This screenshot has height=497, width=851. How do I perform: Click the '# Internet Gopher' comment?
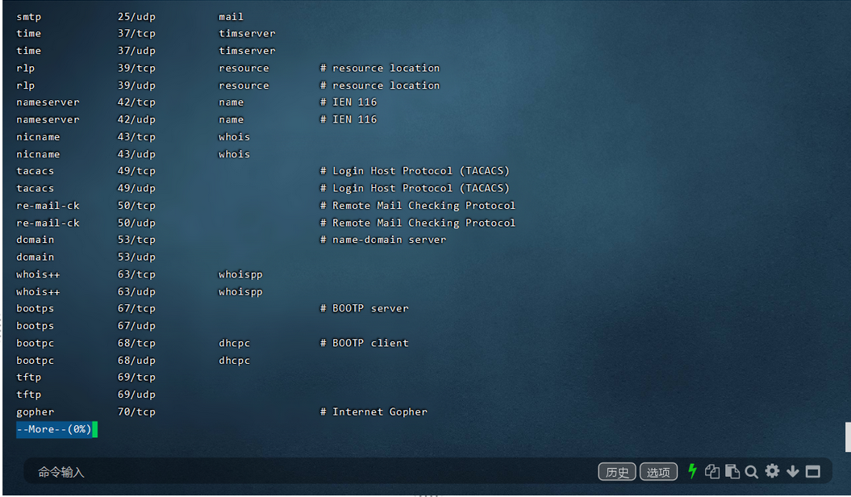[x=374, y=411]
